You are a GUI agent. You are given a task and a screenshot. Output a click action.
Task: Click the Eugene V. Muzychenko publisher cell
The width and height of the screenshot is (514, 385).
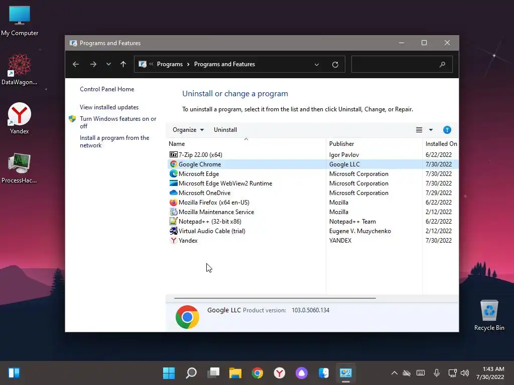pyautogui.click(x=360, y=231)
